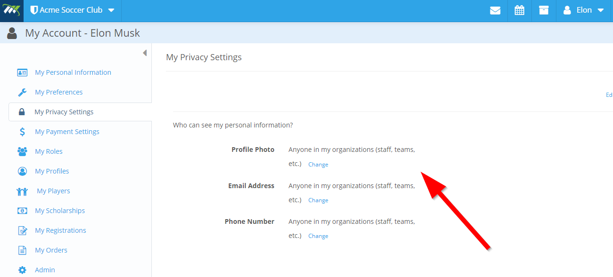Open the messages envelope icon

click(x=495, y=10)
